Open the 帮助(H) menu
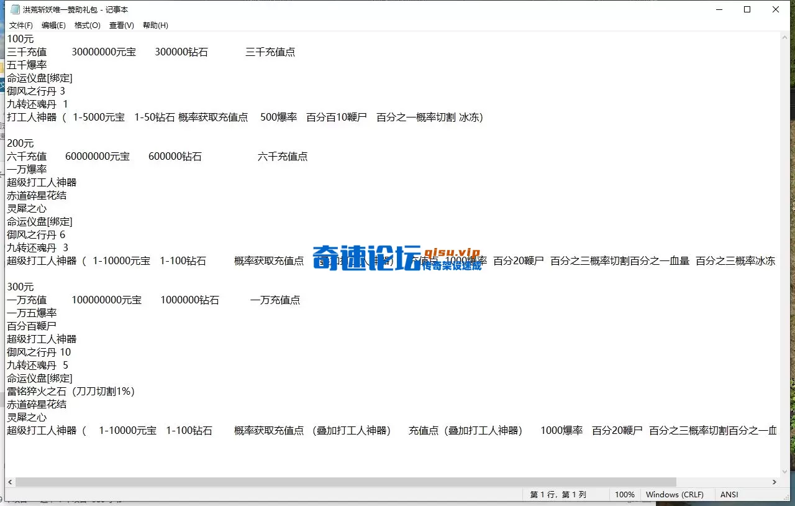The height and width of the screenshot is (506, 795). [155, 25]
